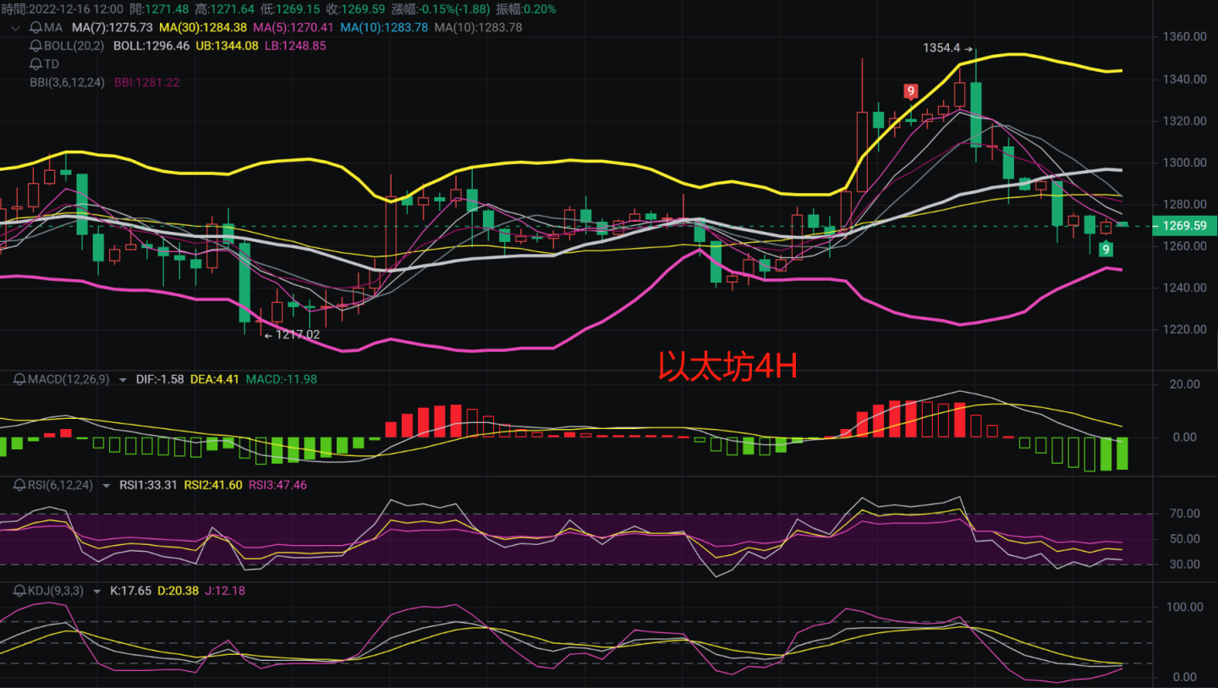The height and width of the screenshot is (688, 1218).
Task: Click the TD indicator alert bell icon
Action: tap(35, 63)
